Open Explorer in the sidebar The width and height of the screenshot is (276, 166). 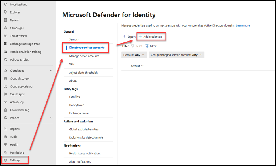pos(15,12)
